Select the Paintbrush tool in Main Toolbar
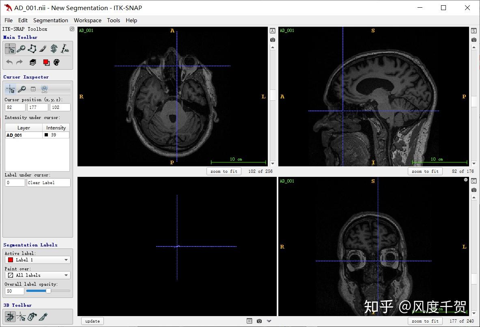 click(x=43, y=49)
